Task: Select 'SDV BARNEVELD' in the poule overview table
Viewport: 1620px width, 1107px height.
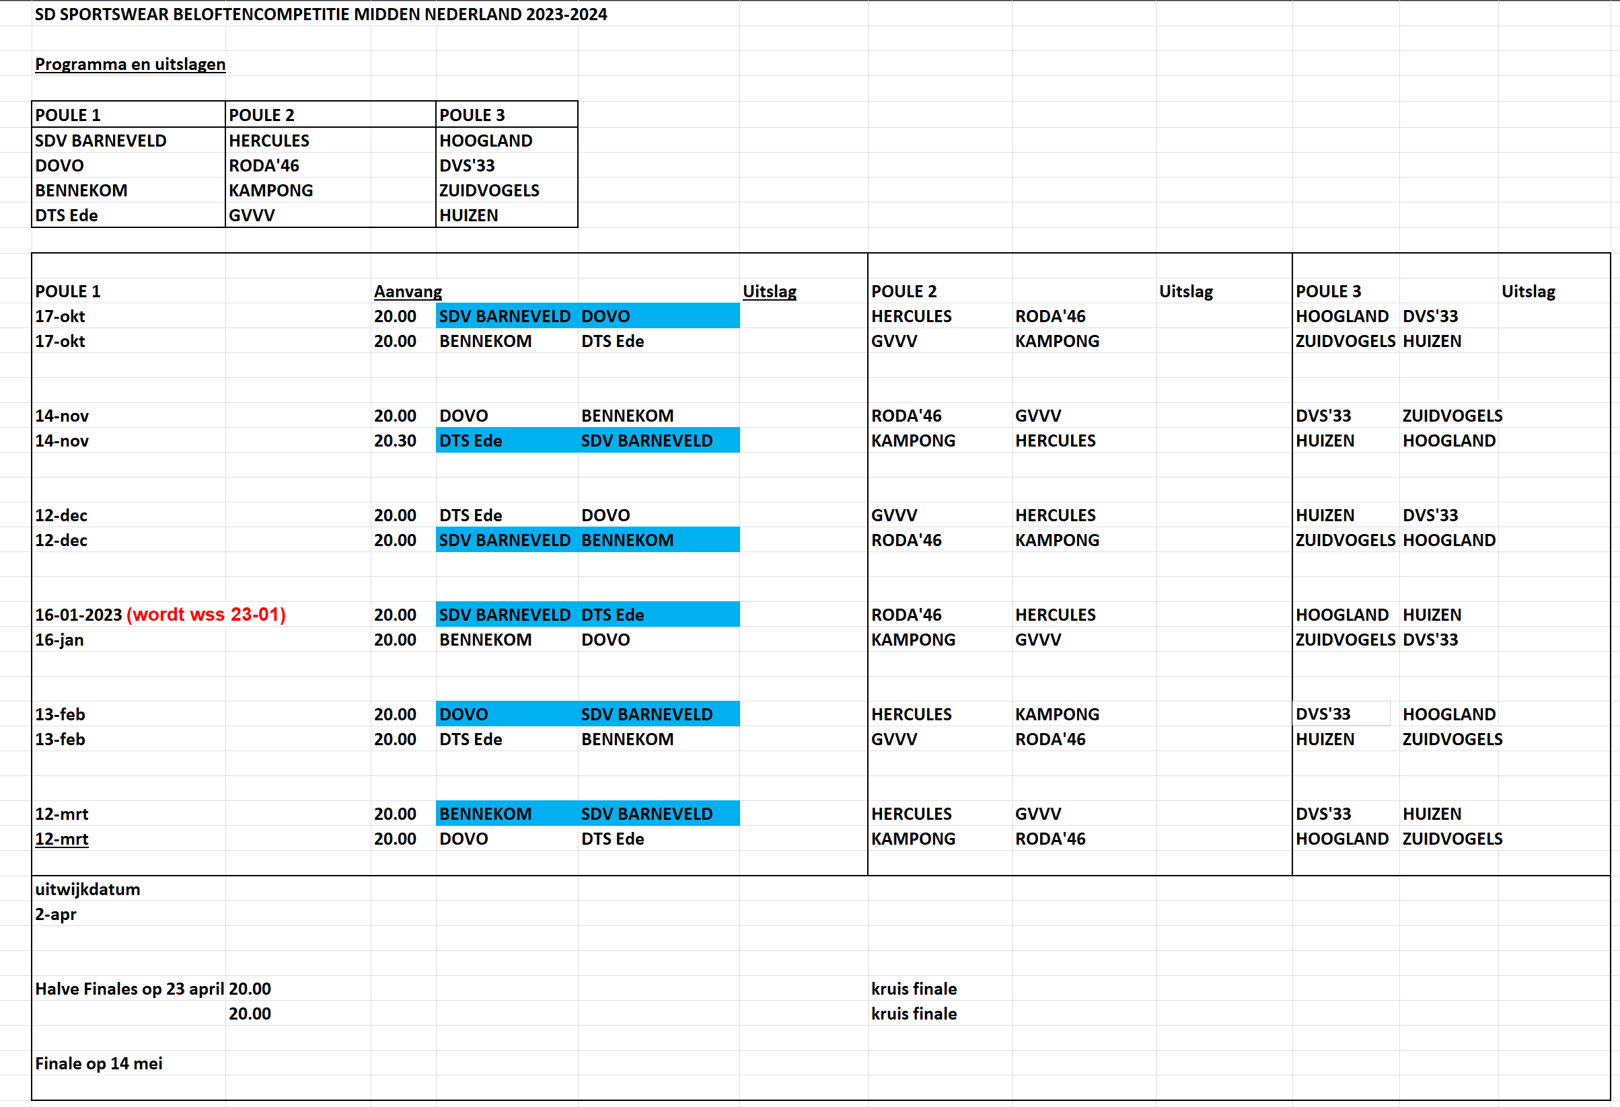Action: 101,141
